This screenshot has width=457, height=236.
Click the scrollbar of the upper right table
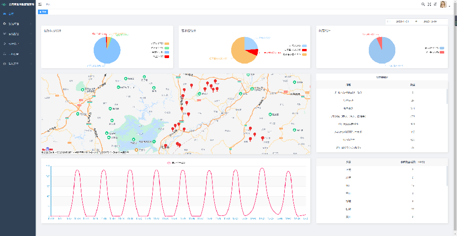pos(447,96)
